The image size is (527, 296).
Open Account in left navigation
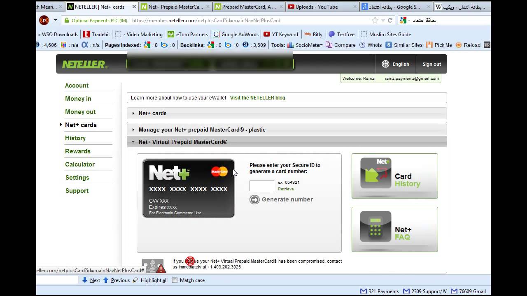(77, 86)
